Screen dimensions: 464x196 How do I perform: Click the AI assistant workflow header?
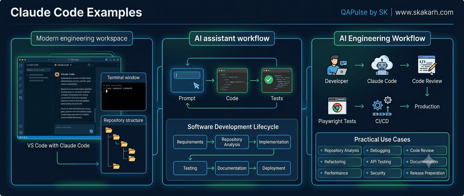click(x=232, y=38)
